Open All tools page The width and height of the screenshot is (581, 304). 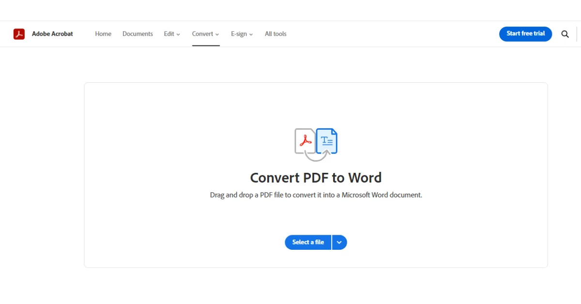pos(275,34)
